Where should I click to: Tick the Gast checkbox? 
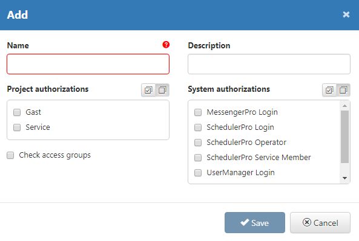(17, 112)
